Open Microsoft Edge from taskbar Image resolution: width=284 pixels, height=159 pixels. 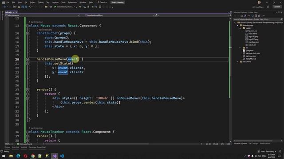click(x=18, y=156)
